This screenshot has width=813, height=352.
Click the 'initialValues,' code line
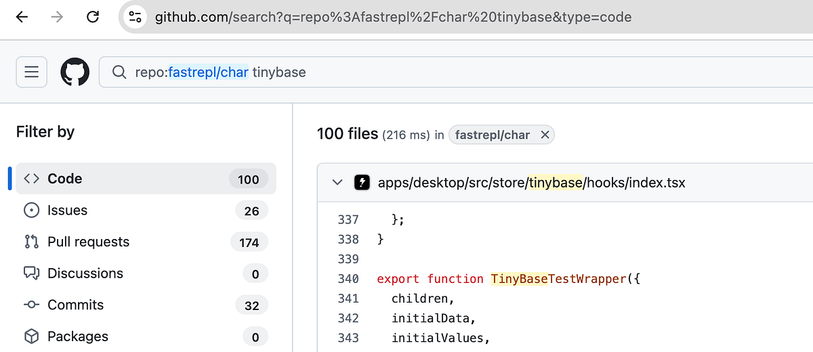point(440,338)
